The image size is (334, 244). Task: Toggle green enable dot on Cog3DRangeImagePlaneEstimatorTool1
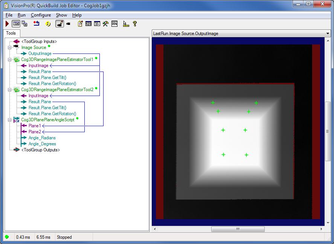coord(96,58)
